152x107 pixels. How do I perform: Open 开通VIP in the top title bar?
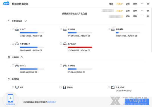[x=120, y=4]
